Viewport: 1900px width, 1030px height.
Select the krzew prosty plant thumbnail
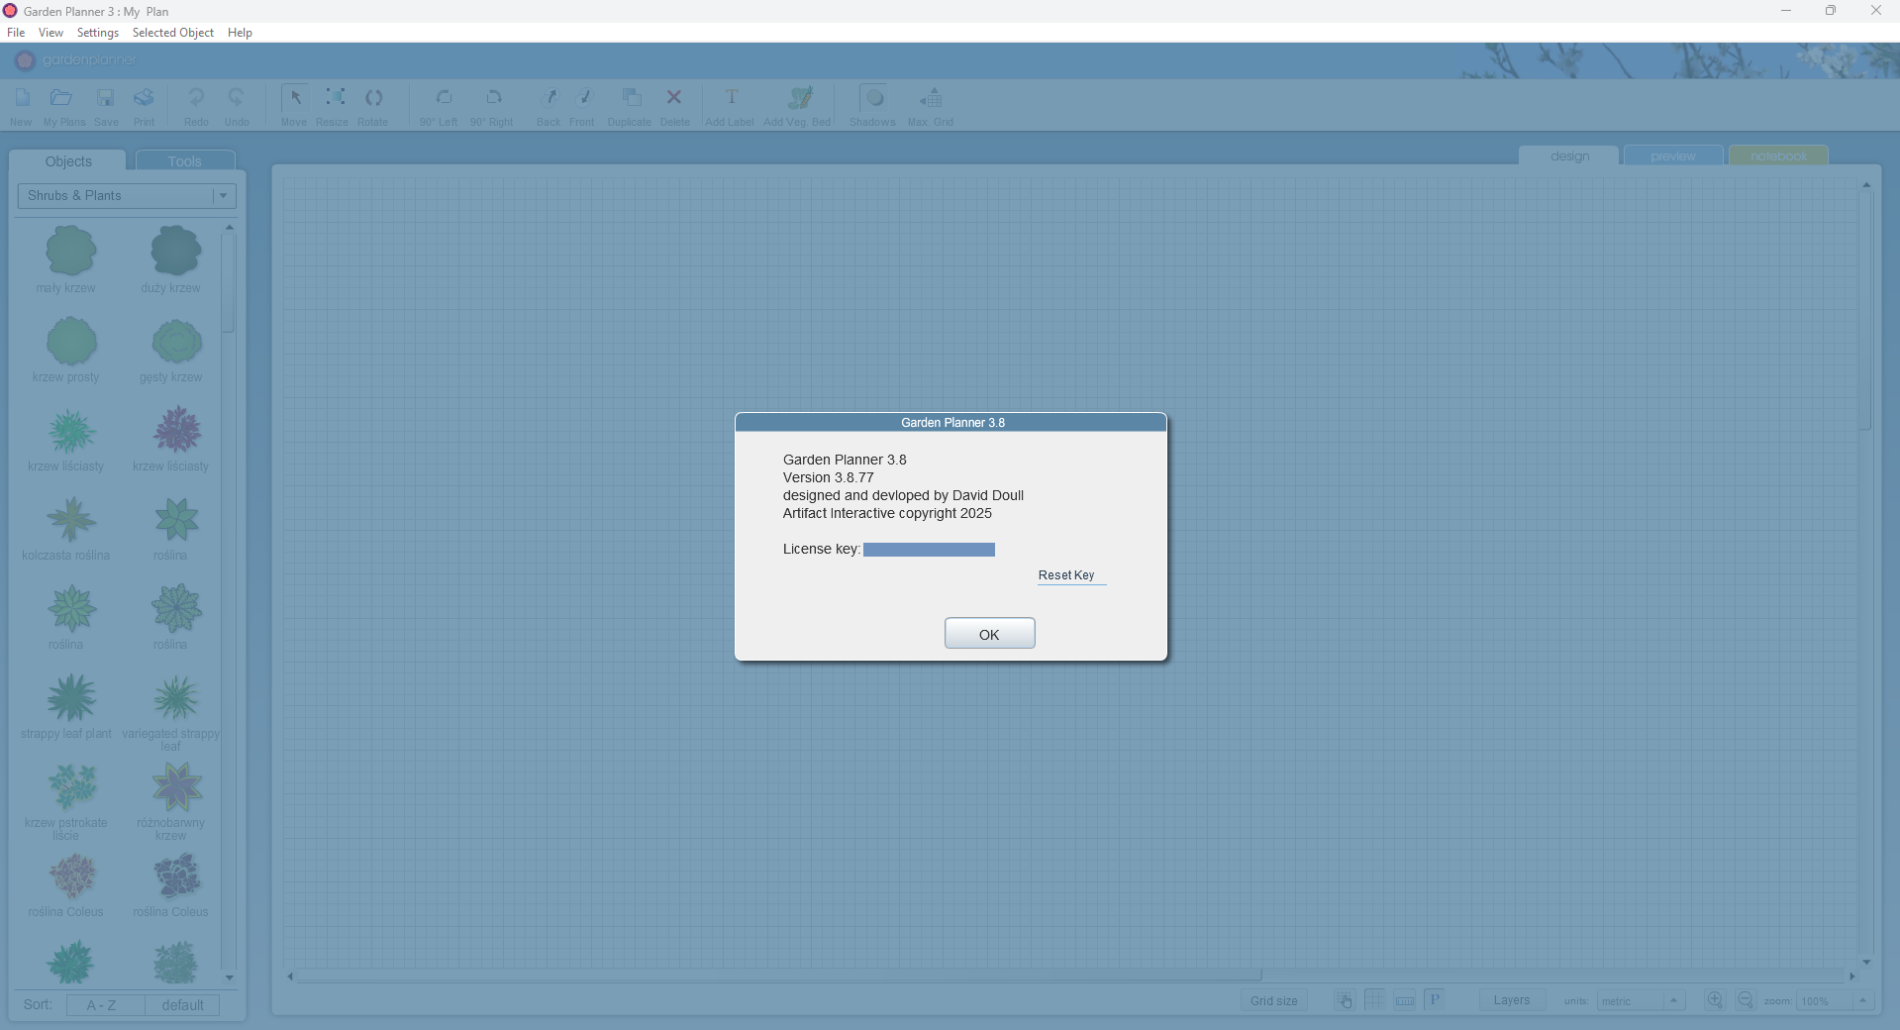point(72,342)
